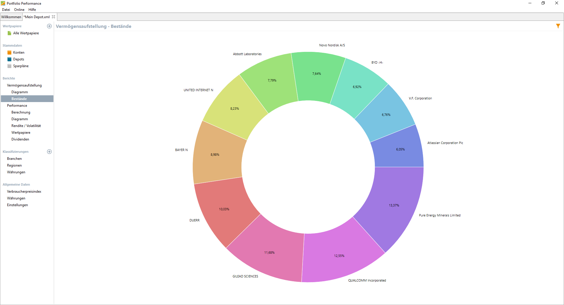Open Währungen under Allgemeine Daten
564x305 pixels.
[16, 198]
